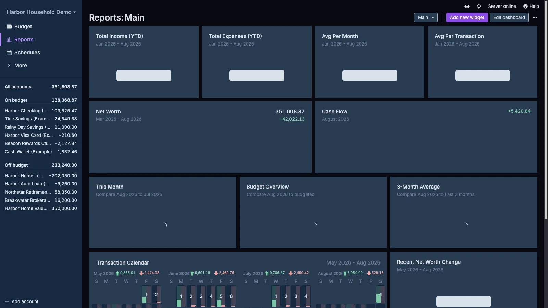Select Harbor Checking account

[41, 111]
